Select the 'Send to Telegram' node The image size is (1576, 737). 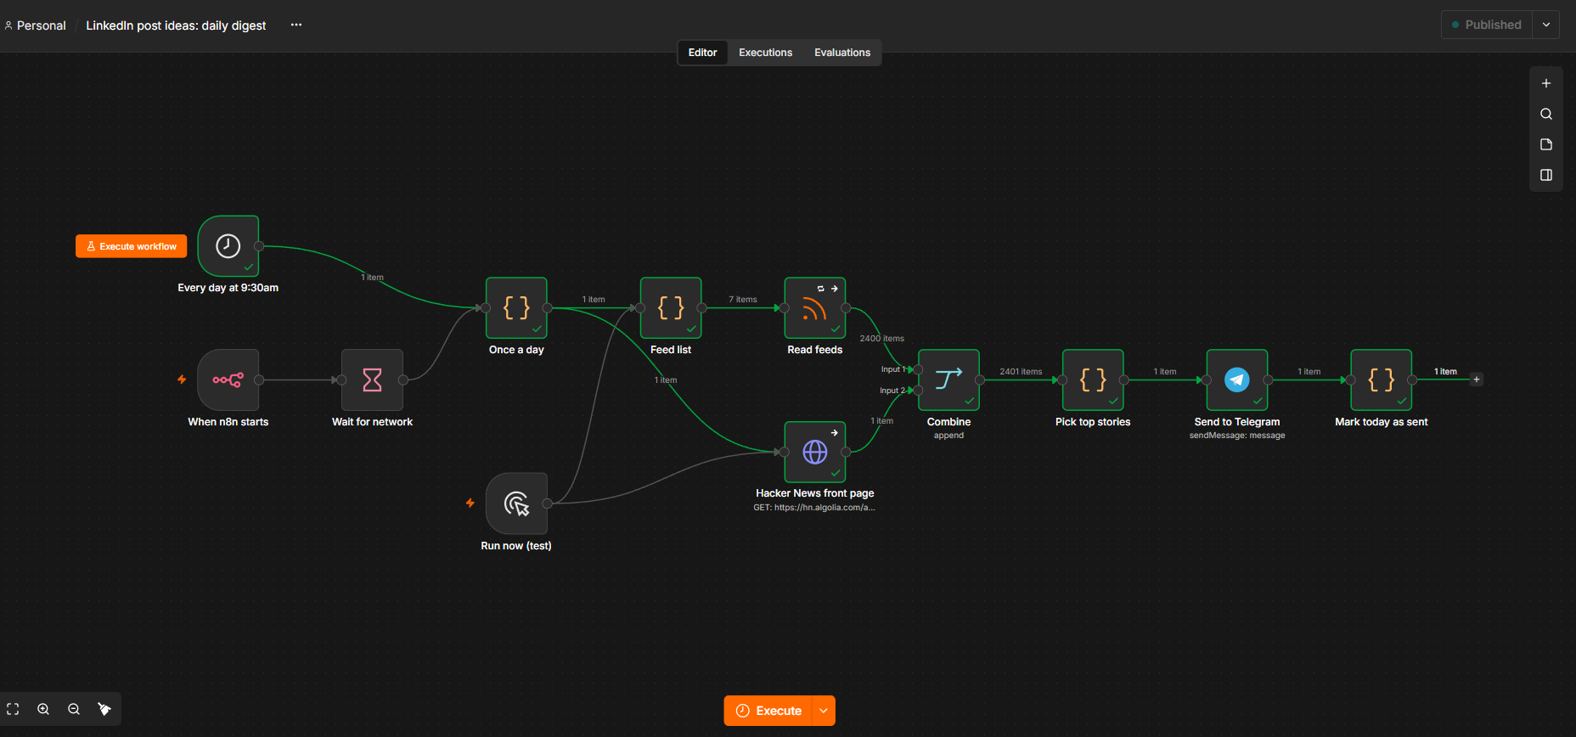(1237, 380)
